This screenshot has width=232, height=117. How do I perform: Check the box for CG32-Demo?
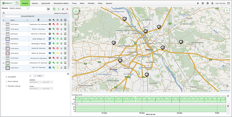(x=3, y=25)
